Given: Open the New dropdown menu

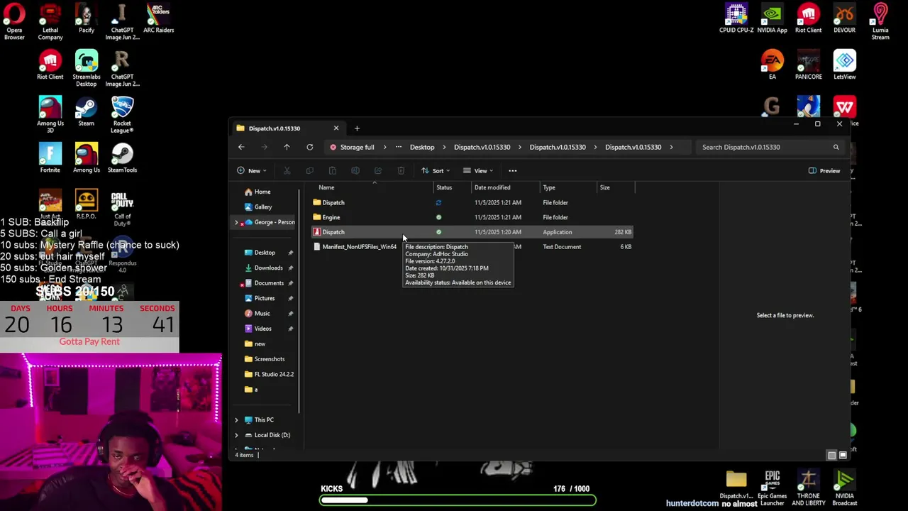Looking at the screenshot, I should (x=252, y=170).
